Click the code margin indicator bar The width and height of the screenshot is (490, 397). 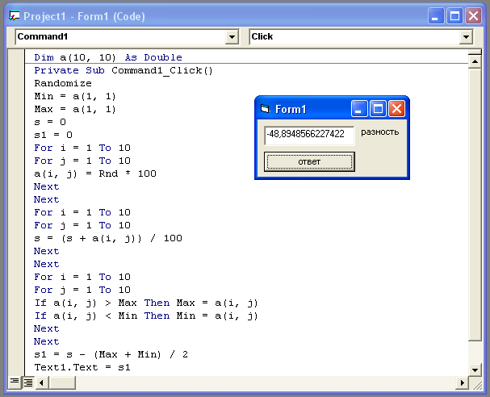[16, 212]
